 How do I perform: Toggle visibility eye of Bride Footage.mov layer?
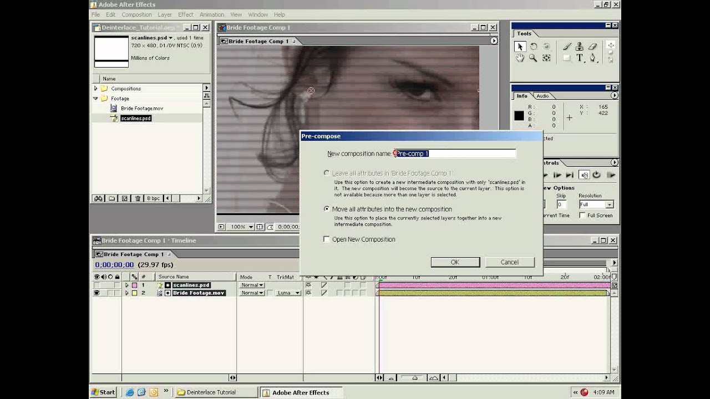pos(97,293)
